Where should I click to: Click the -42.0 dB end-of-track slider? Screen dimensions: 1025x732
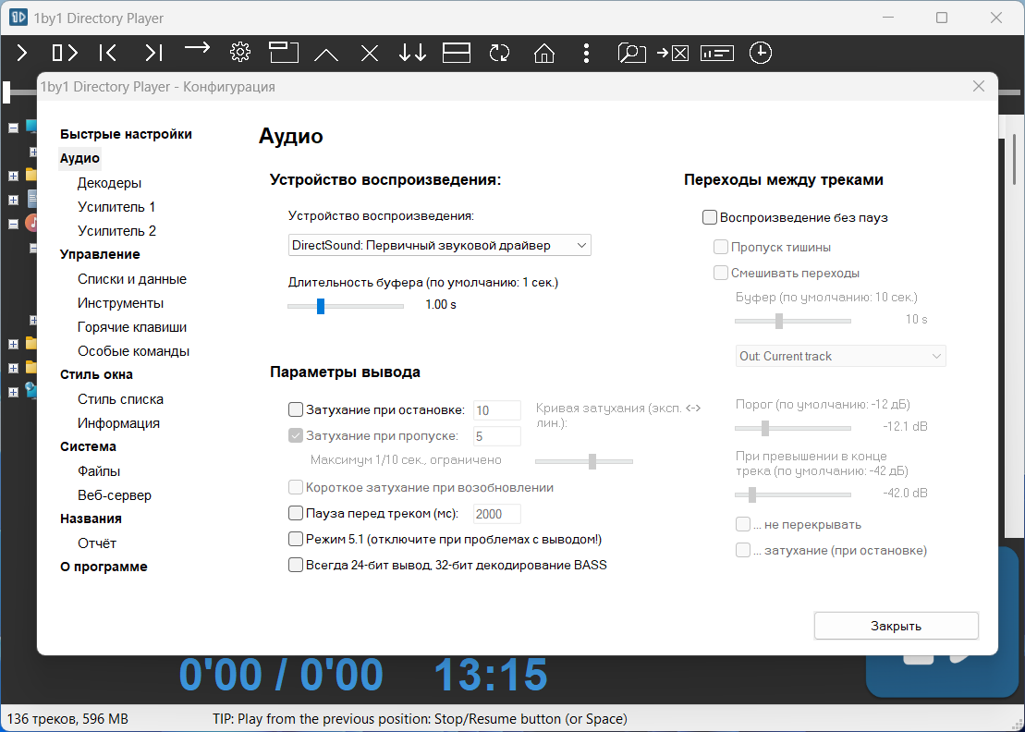point(793,494)
